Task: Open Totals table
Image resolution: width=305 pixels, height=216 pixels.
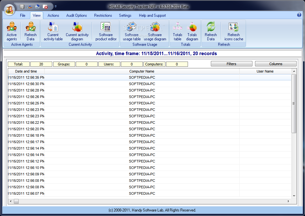Action: click(x=178, y=31)
